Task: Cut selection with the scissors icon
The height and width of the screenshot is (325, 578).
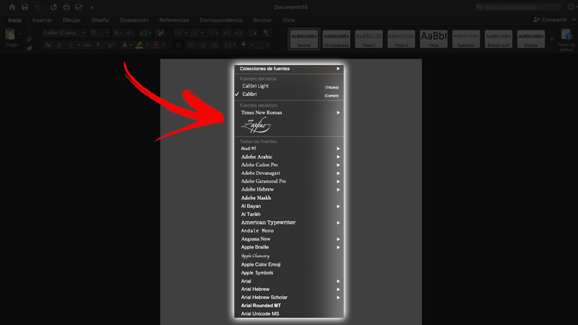Action: pos(29,29)
